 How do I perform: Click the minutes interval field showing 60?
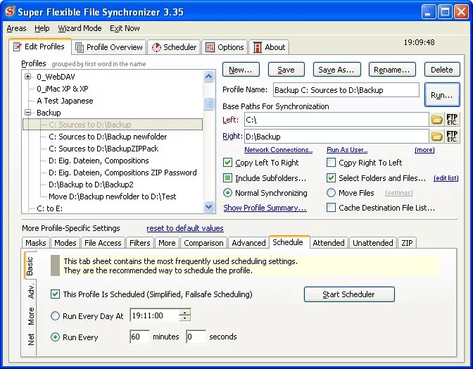139,337
